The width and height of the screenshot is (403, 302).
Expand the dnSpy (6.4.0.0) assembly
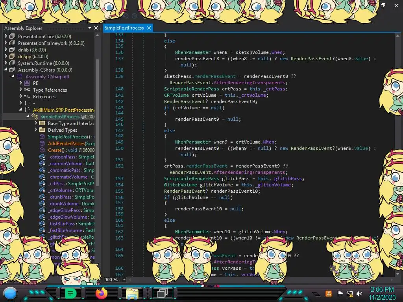pyautogui.click(x=6, y=56)
